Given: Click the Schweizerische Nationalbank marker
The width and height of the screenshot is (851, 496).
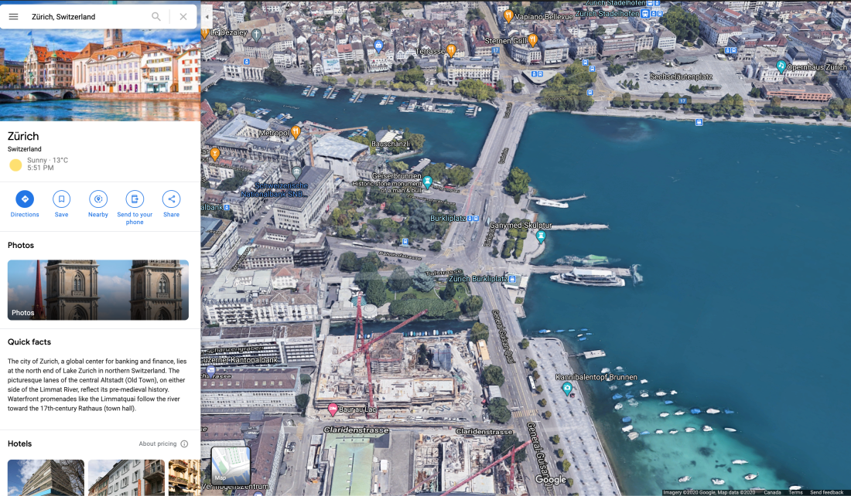Looking at the screenshot, I should click(296, 172).
